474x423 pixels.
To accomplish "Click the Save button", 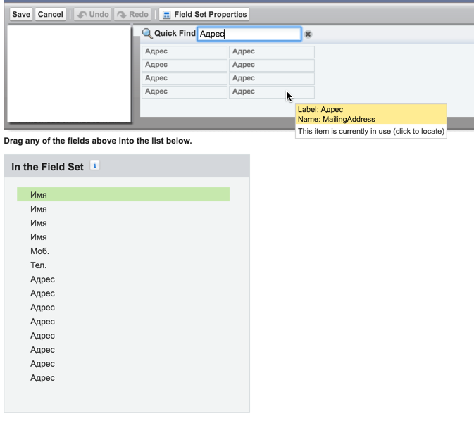I will coord(21,14).
